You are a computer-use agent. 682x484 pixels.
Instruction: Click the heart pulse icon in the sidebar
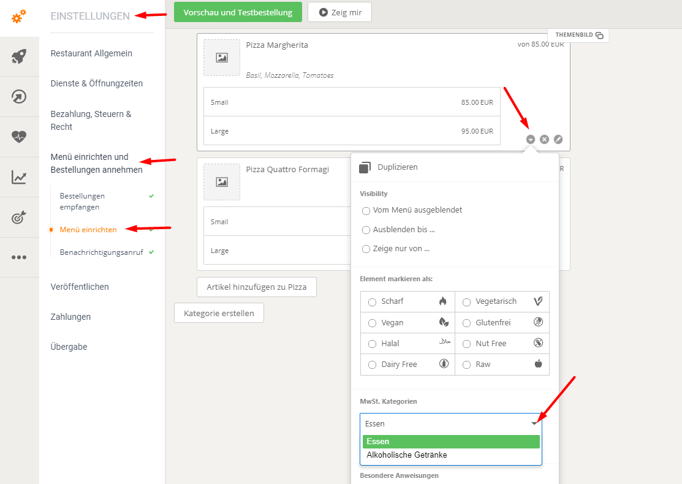click(18, 136)
